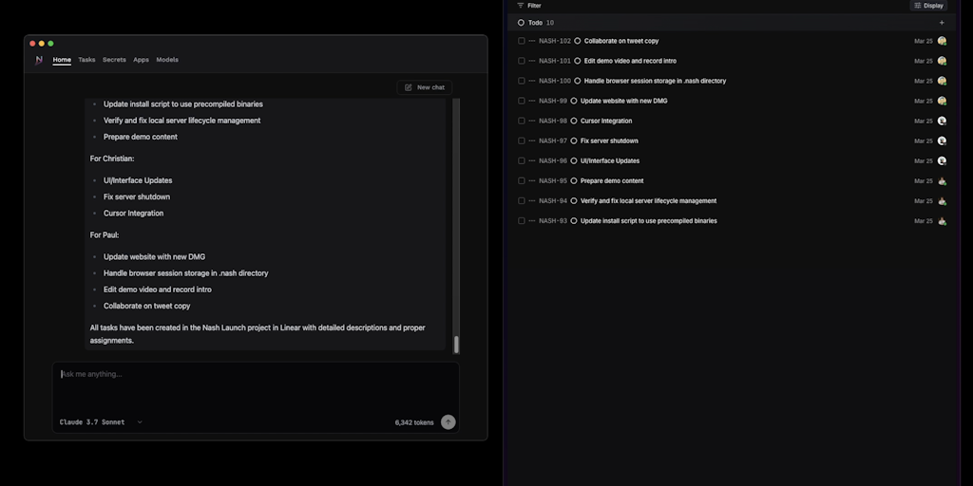
Task: Click priority dashes icon on NASH-95
Action: pos(532,181)
